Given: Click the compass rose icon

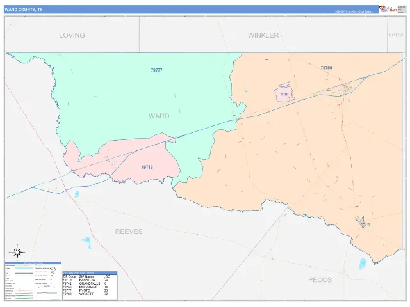Looking at the screenshot, I should [x=17, y=252].
